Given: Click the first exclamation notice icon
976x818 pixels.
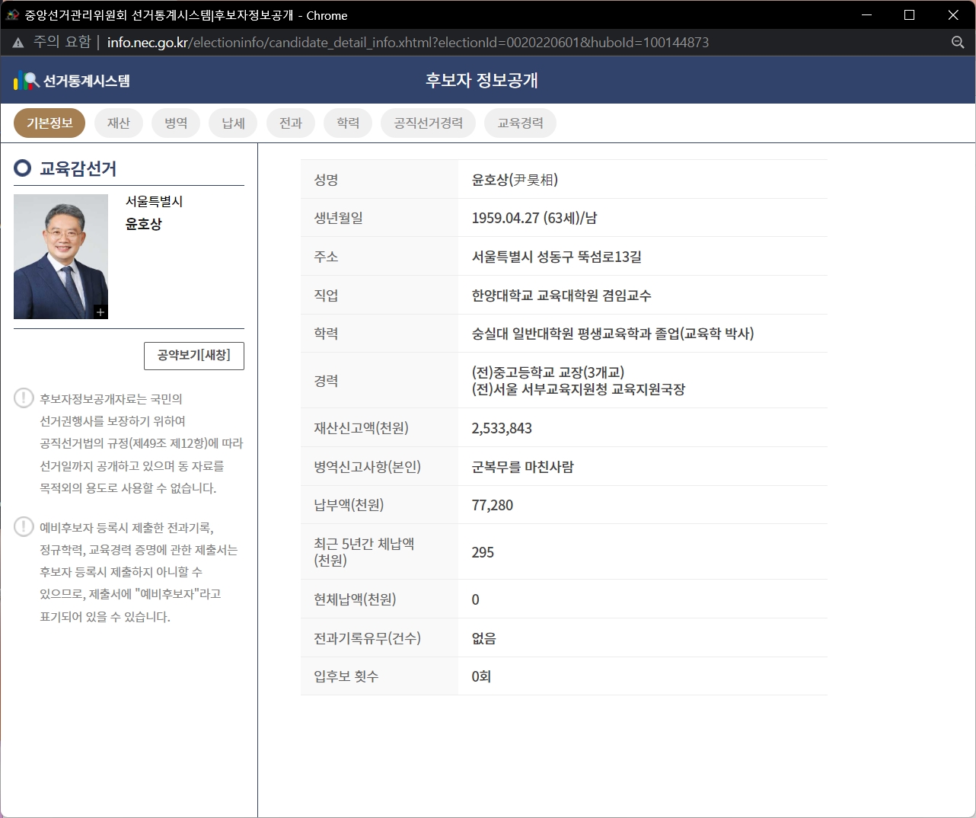Looking at the screenshot, I should tap(24, 398).
